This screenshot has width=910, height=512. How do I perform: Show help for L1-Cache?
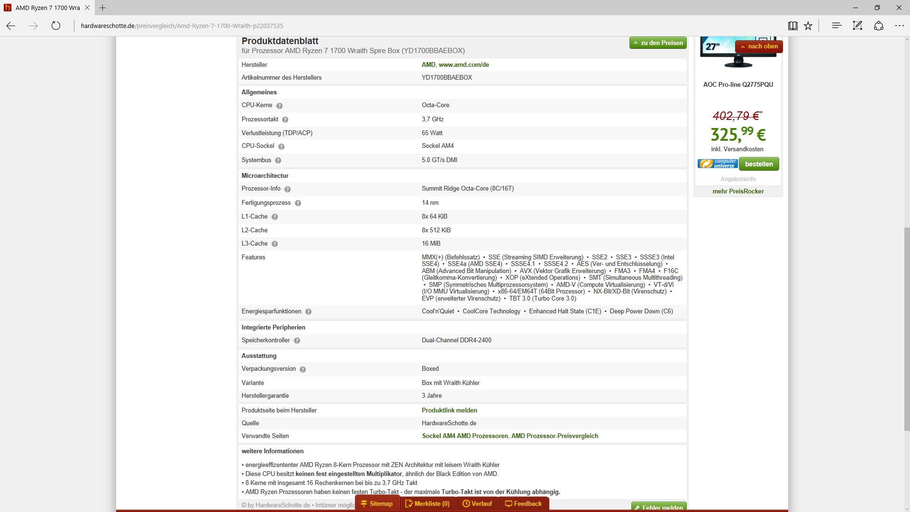(274, 217)
